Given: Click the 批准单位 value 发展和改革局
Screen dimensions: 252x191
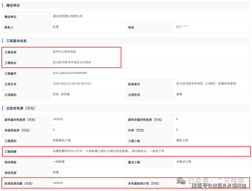Looking at the screenshot, I should (206, 83).
